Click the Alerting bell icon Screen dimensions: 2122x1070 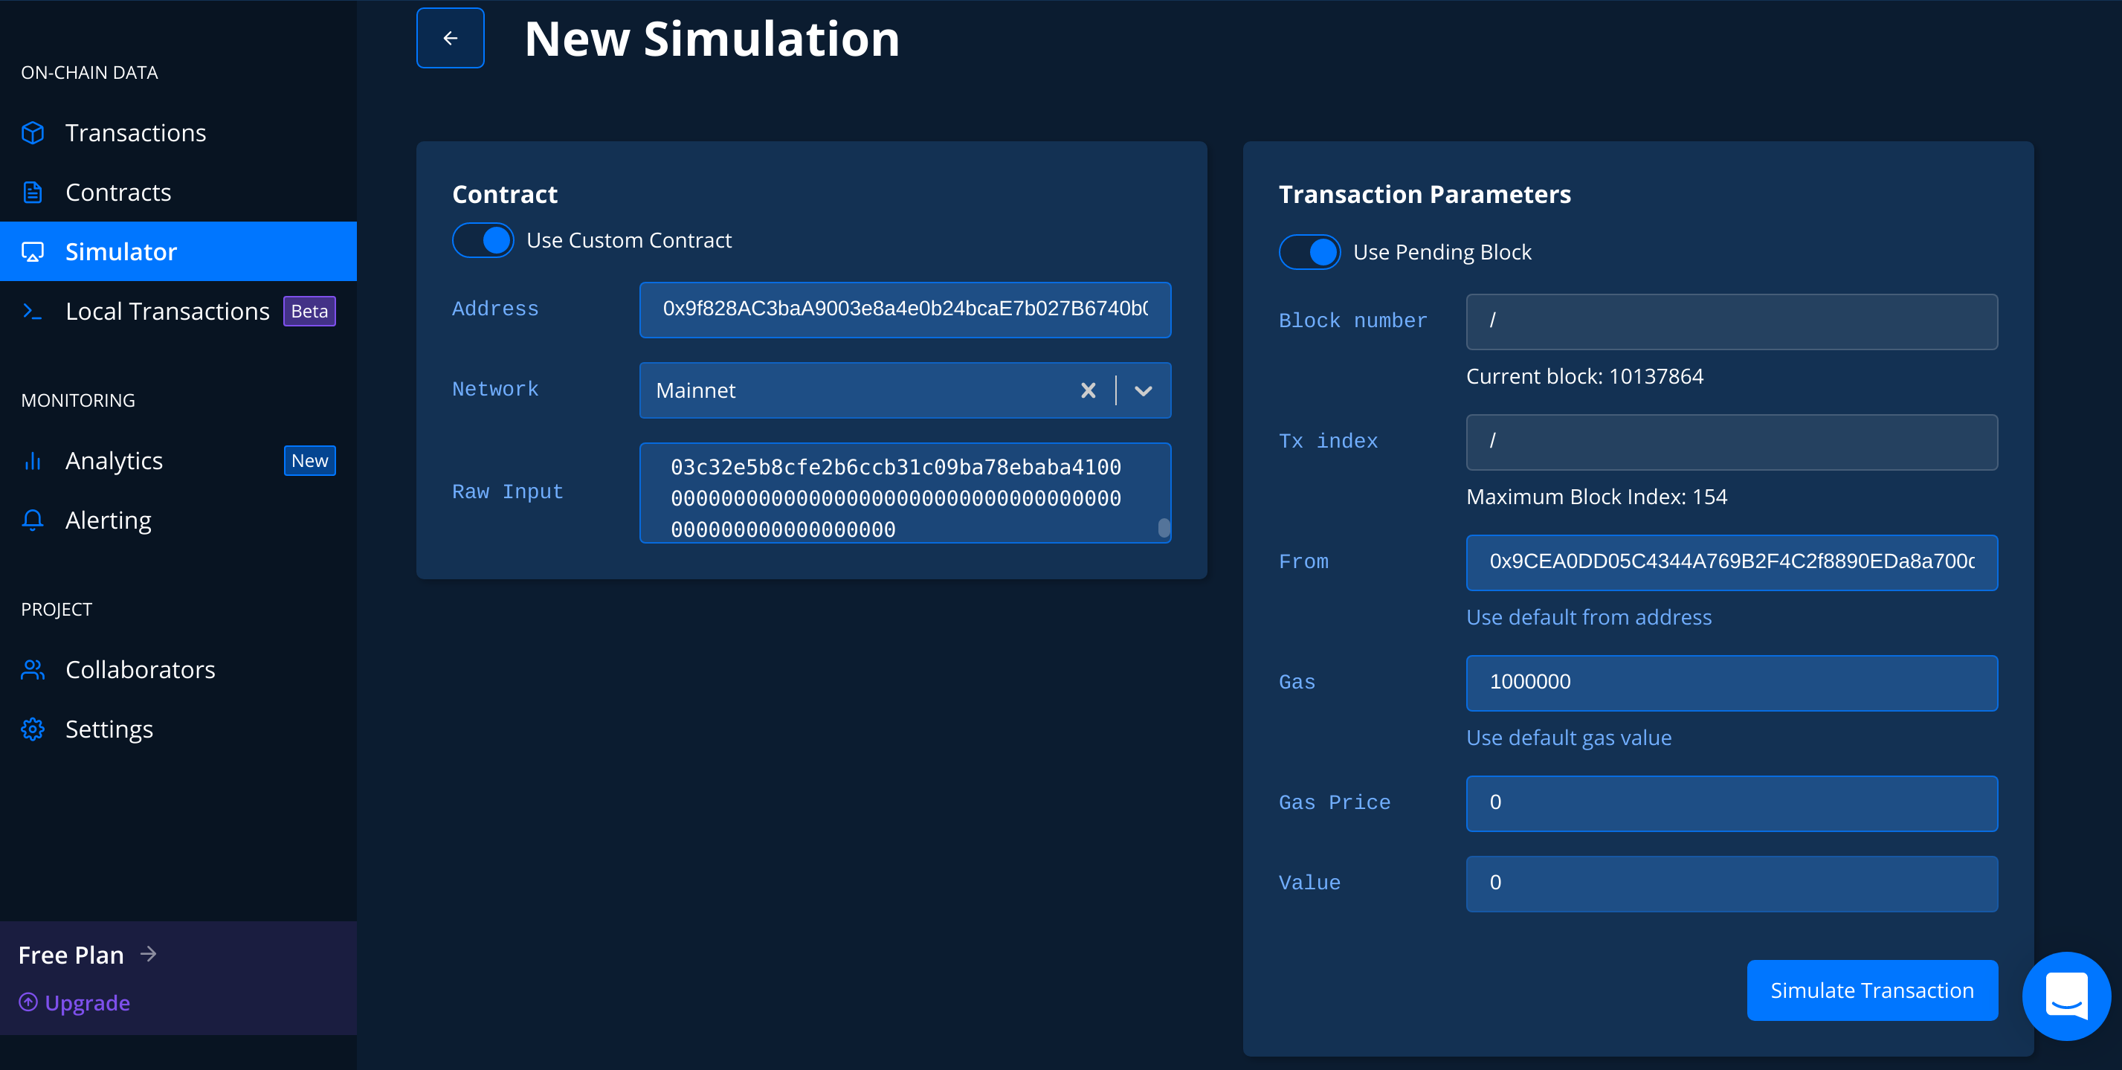tap(33, 520)
